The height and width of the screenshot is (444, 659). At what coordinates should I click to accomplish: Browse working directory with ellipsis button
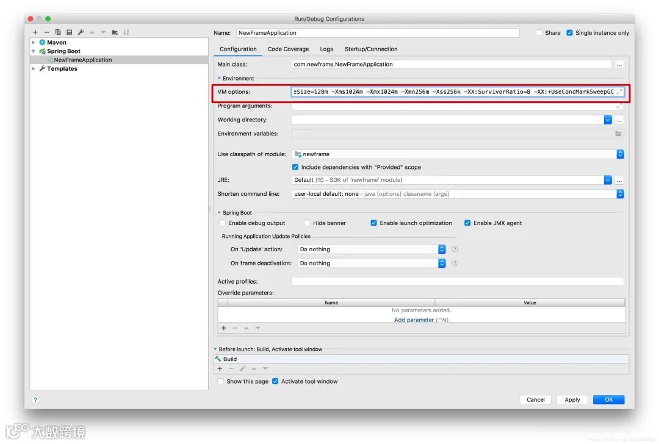coord(619,120)
